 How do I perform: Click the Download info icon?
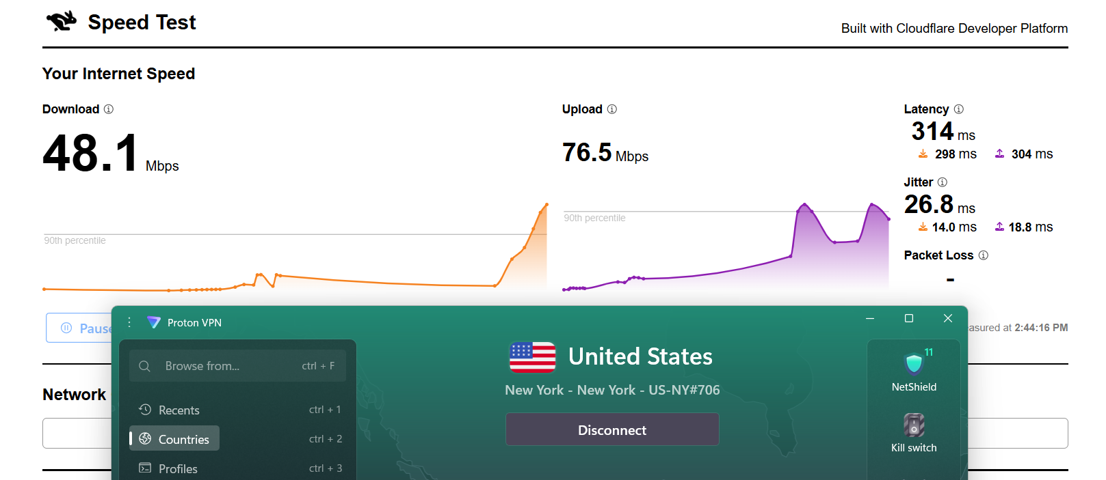click(109, 109)
